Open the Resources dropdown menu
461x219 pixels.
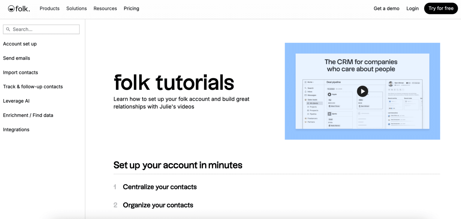[x=105, y=8]
